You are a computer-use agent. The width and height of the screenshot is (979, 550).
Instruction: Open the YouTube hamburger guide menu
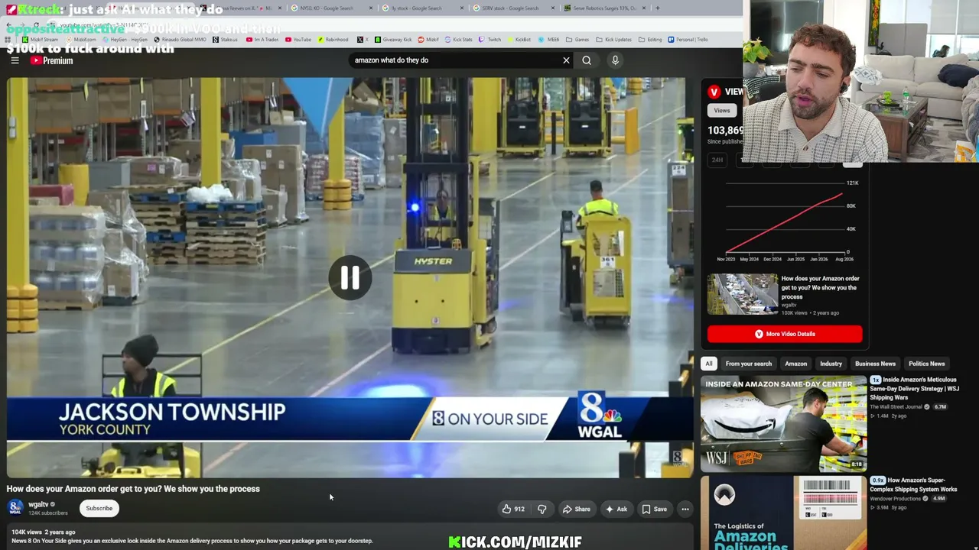click(15, 60)
